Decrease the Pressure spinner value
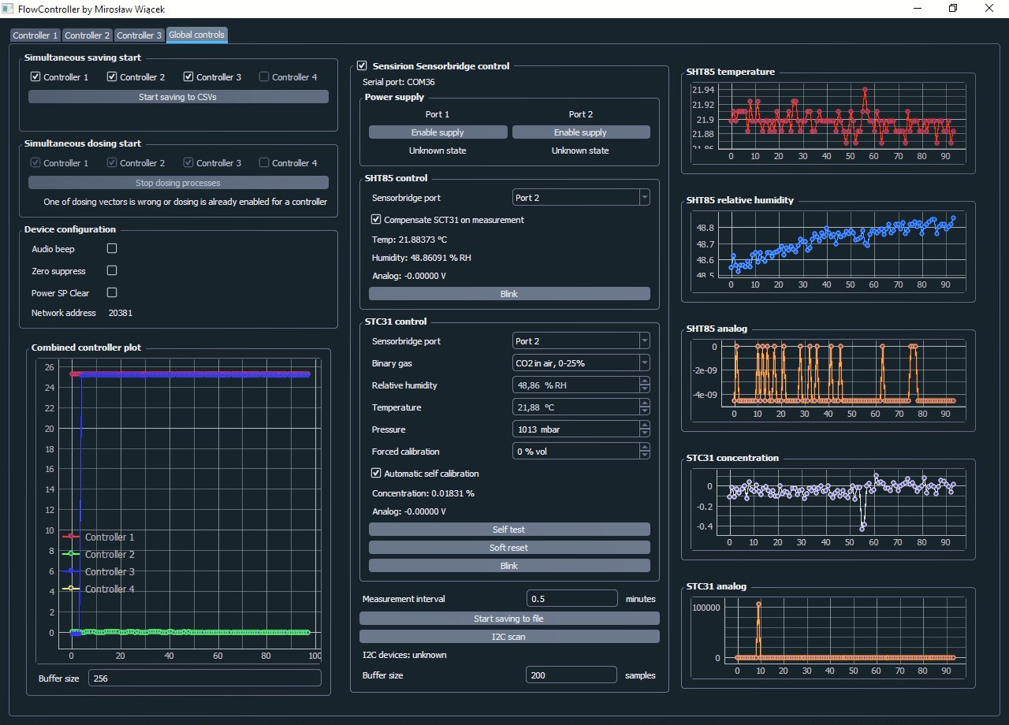Viewport: 1009px width, 725px height. [644, 433]
